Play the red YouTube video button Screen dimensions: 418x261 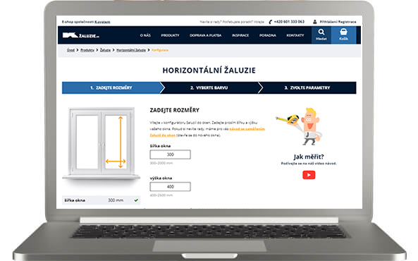point(309,175)
